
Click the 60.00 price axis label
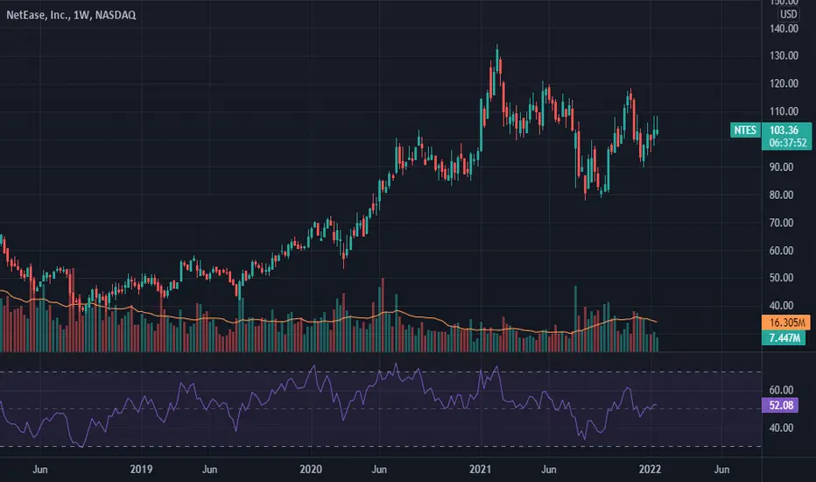pyautogui.click(x=781, y=251)
